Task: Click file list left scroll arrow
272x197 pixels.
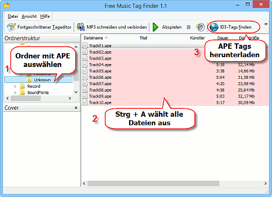Action: tap(84, 183)
